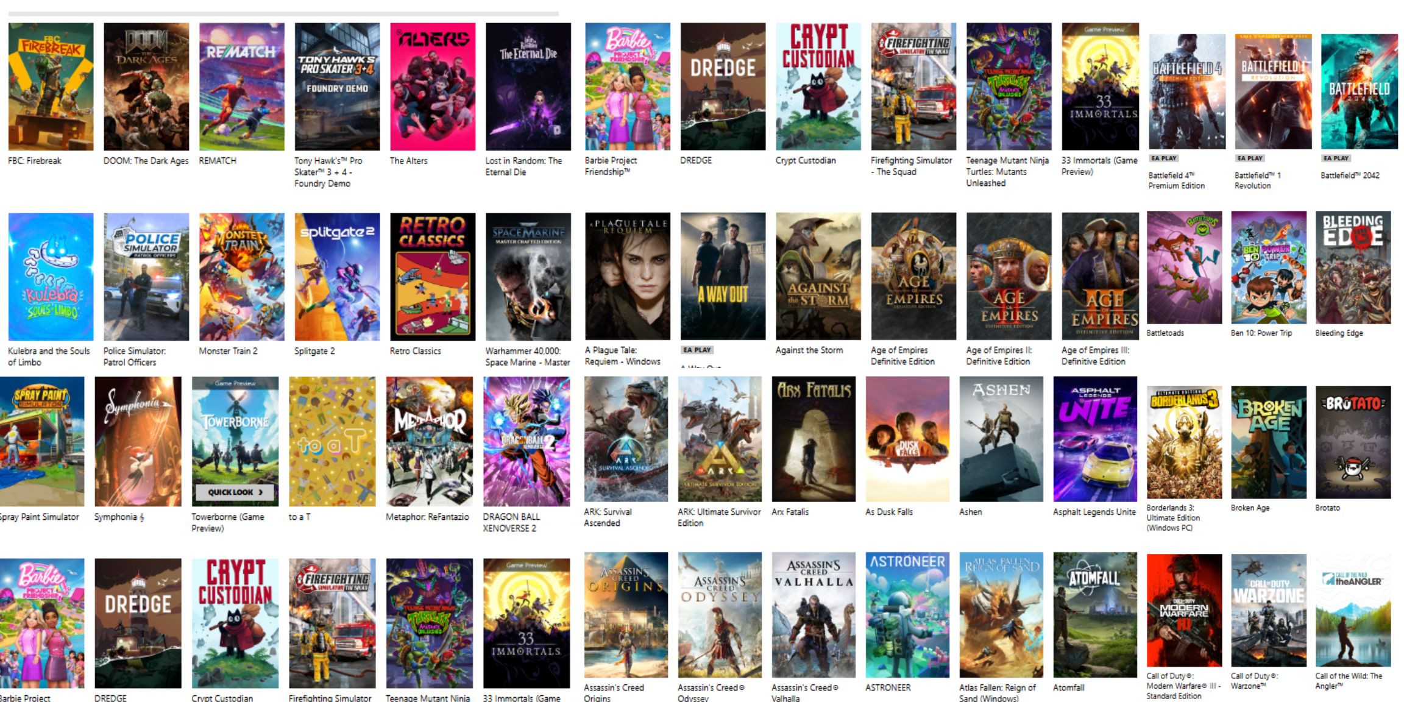
Task: Select Assassin's Creed Odyssey cover art
Action: 720,615
